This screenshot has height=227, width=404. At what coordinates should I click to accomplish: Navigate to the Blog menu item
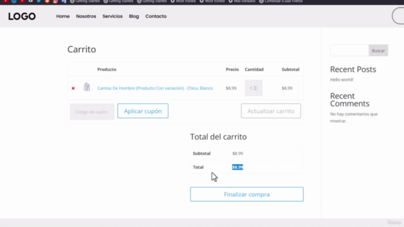pos(134,16)
